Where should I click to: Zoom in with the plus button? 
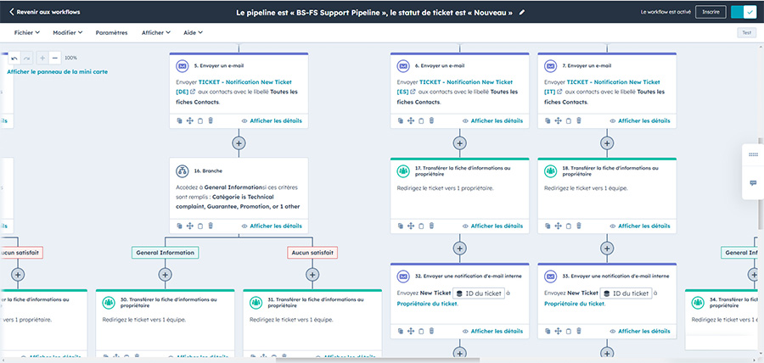click(x=43, y=59)
